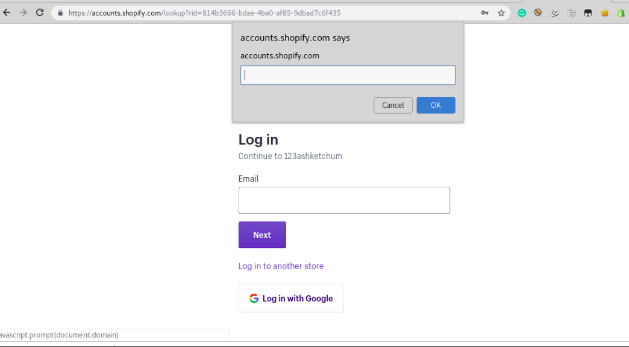This screenshot has height=347, width=629.
Task: Choose Log in with Google
Action: (291, 298)
